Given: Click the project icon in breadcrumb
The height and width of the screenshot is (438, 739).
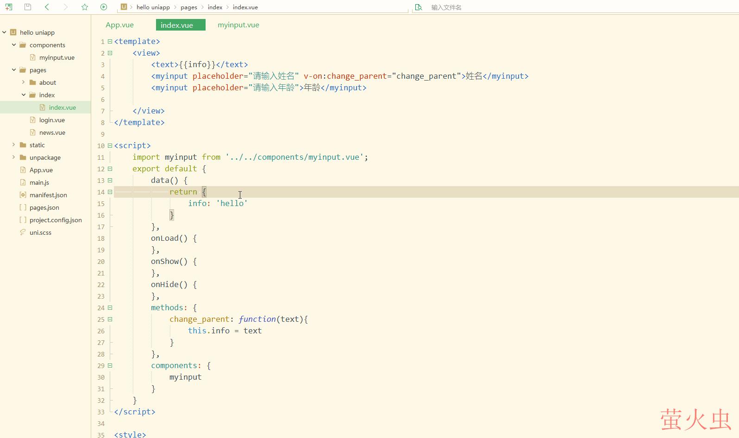Looking at the screenshot, I should point(124,7).
